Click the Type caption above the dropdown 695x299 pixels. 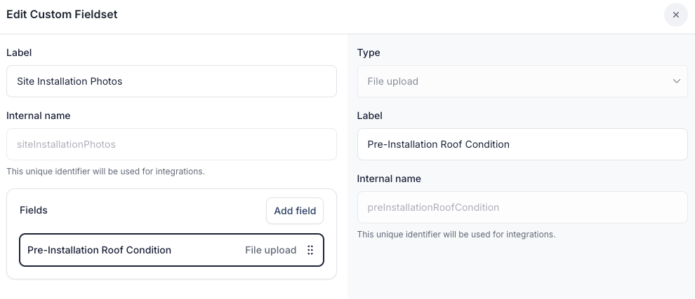click(x=369, y=53)
